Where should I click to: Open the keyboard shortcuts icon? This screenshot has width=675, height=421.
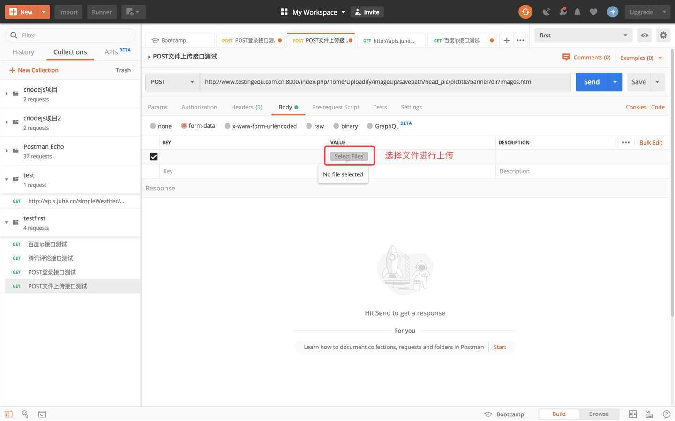point(650,414)
